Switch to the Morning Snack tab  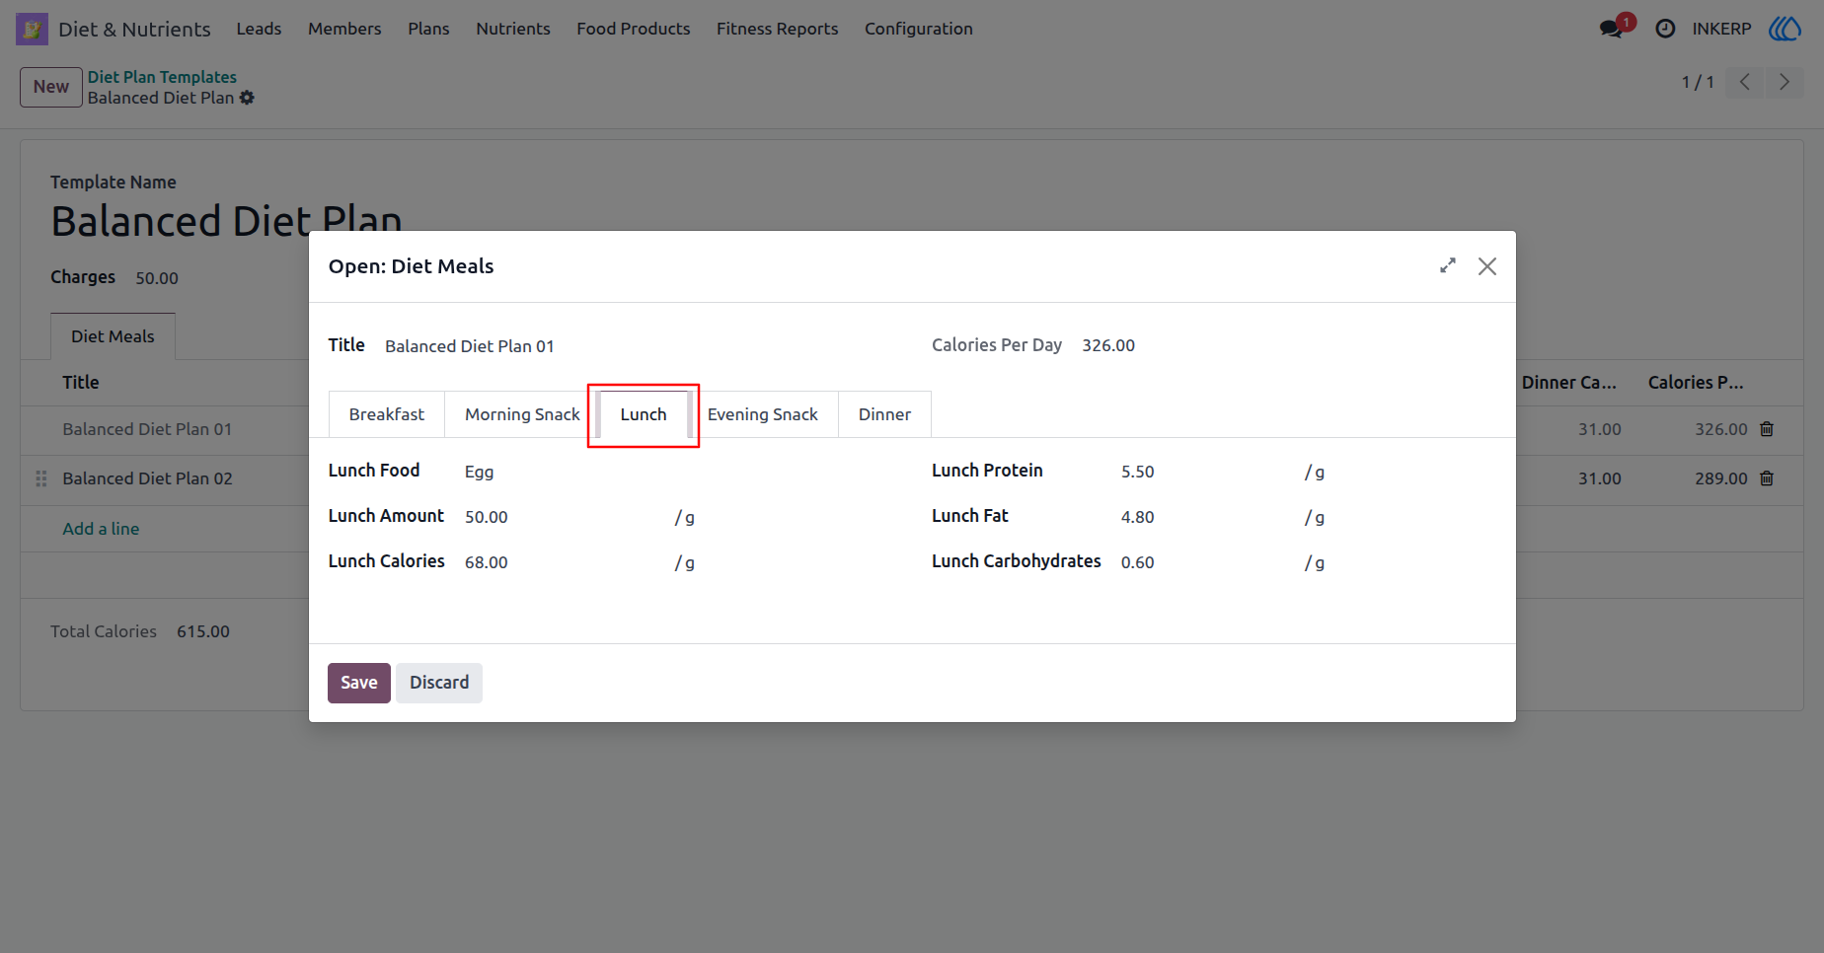coord(522,414)
